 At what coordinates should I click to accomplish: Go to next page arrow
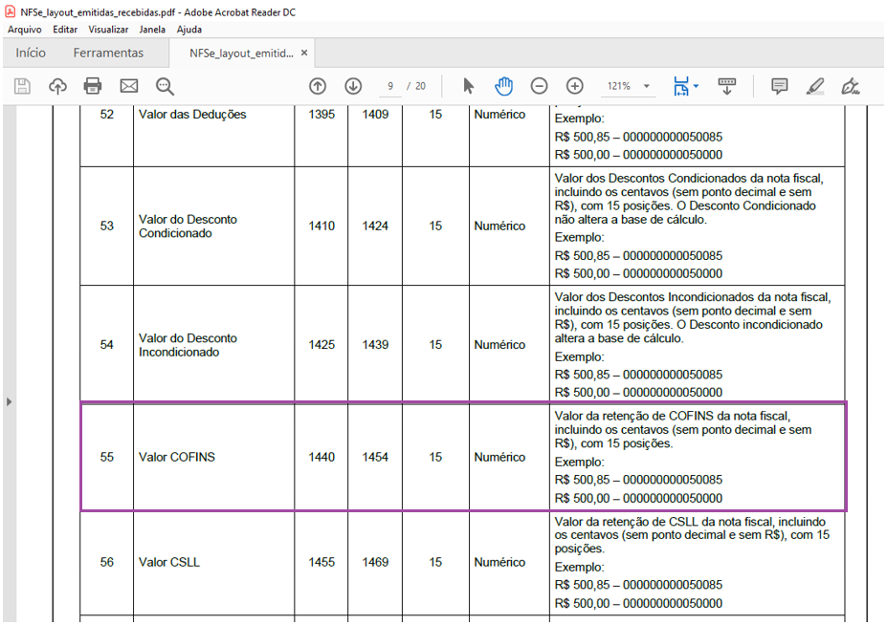point(353,86)
